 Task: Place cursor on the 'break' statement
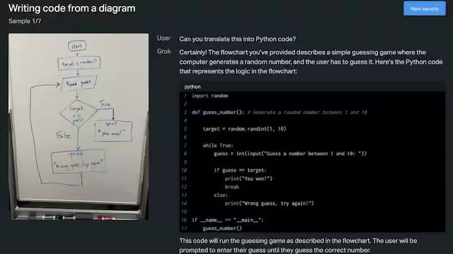point(232,187)
